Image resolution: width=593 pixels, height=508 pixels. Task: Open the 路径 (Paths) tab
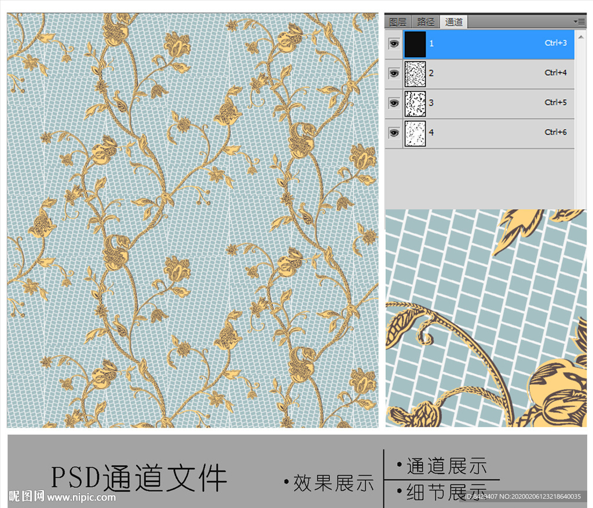pos(426,22)
